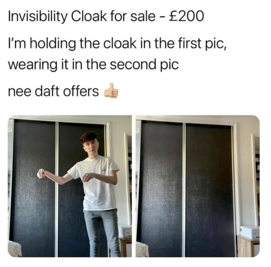This screenshot has width=271, height=267.
Task: Click the small logo on the t-shirt
Action: [104, 170]
